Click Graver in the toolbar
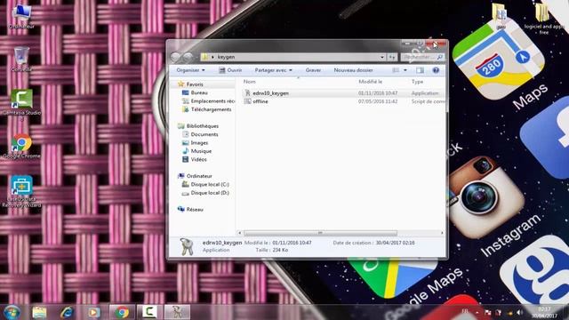This screenshot has height=320, width=569. [313, 70]
